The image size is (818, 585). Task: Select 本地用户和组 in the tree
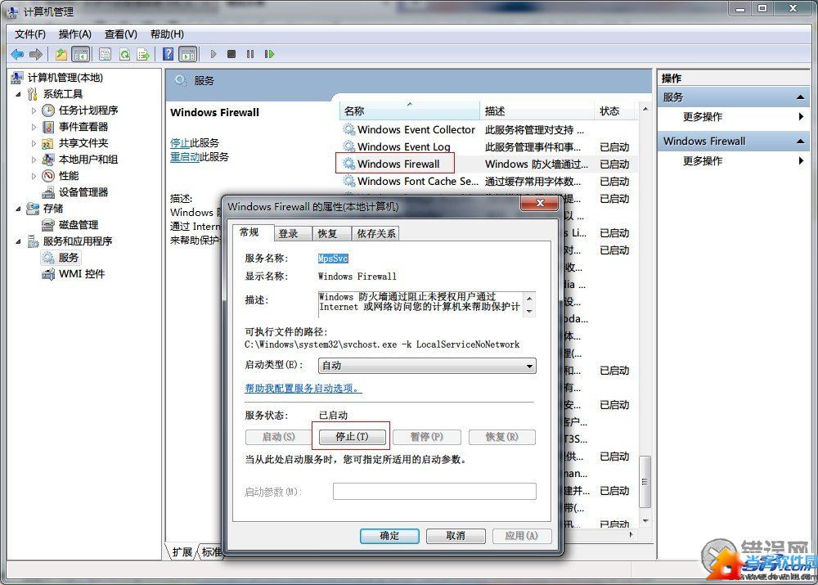(x=88, y=160)
